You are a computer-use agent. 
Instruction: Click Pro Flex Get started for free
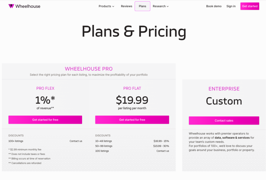[x=45, y=120]
